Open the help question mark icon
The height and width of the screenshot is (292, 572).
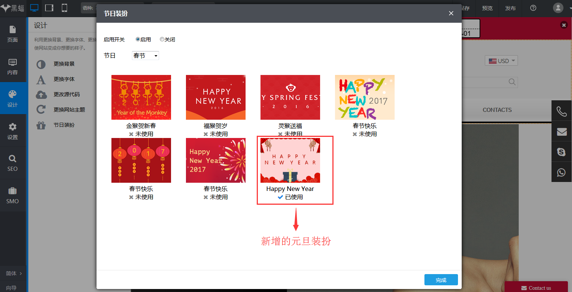(533, 8)
